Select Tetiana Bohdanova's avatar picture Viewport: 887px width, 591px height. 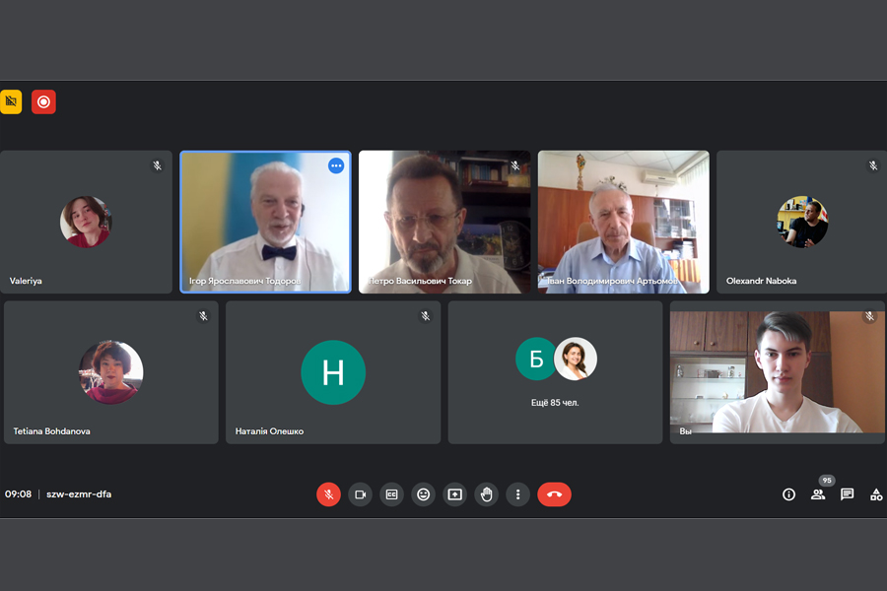pos(110,372)
